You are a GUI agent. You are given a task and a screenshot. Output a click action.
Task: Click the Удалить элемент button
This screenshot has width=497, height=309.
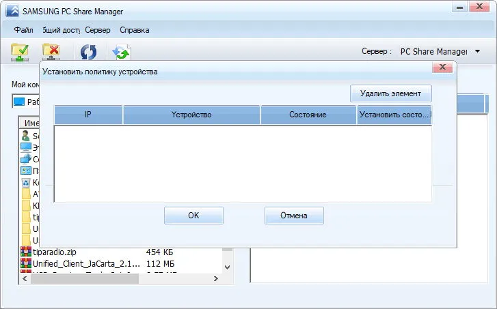pos(391,93)
